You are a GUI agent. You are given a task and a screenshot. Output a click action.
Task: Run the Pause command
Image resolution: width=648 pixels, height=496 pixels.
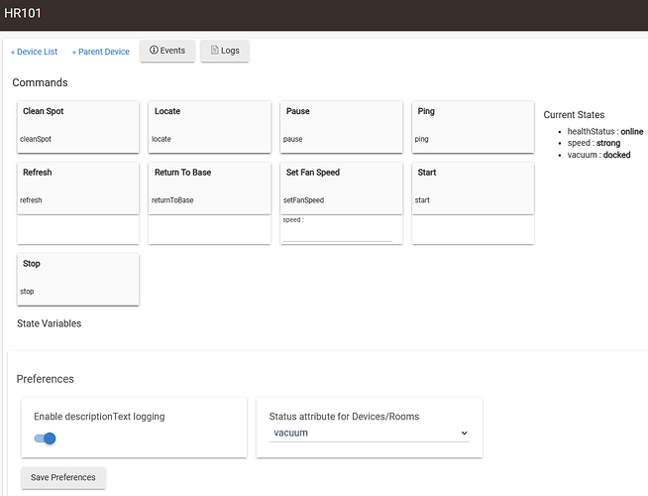[342, 127]
